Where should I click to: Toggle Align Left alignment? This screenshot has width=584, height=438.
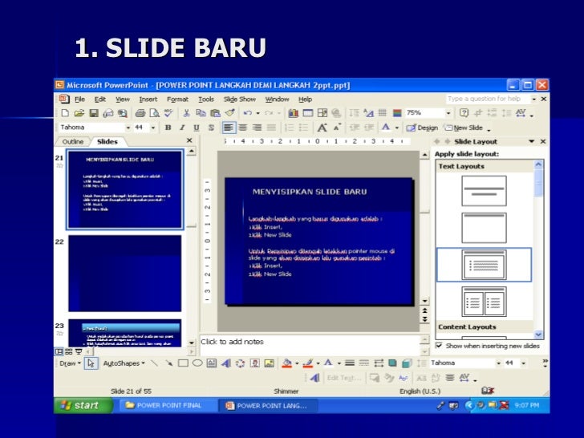229,128
